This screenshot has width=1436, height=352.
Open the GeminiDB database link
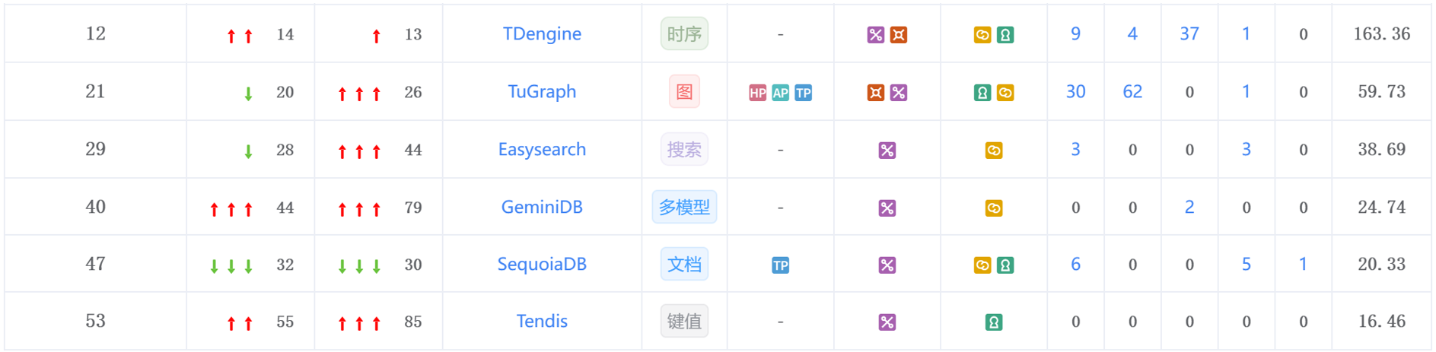point(542,208)
